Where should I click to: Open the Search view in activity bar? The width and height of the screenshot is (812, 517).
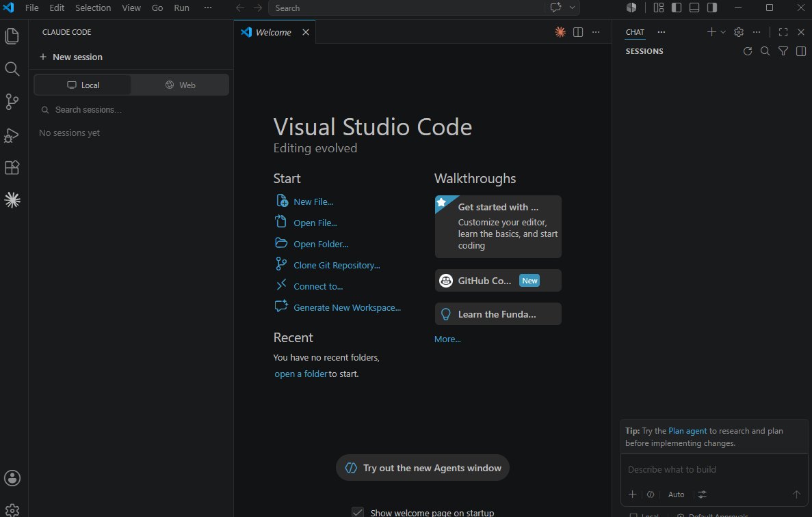12,69
